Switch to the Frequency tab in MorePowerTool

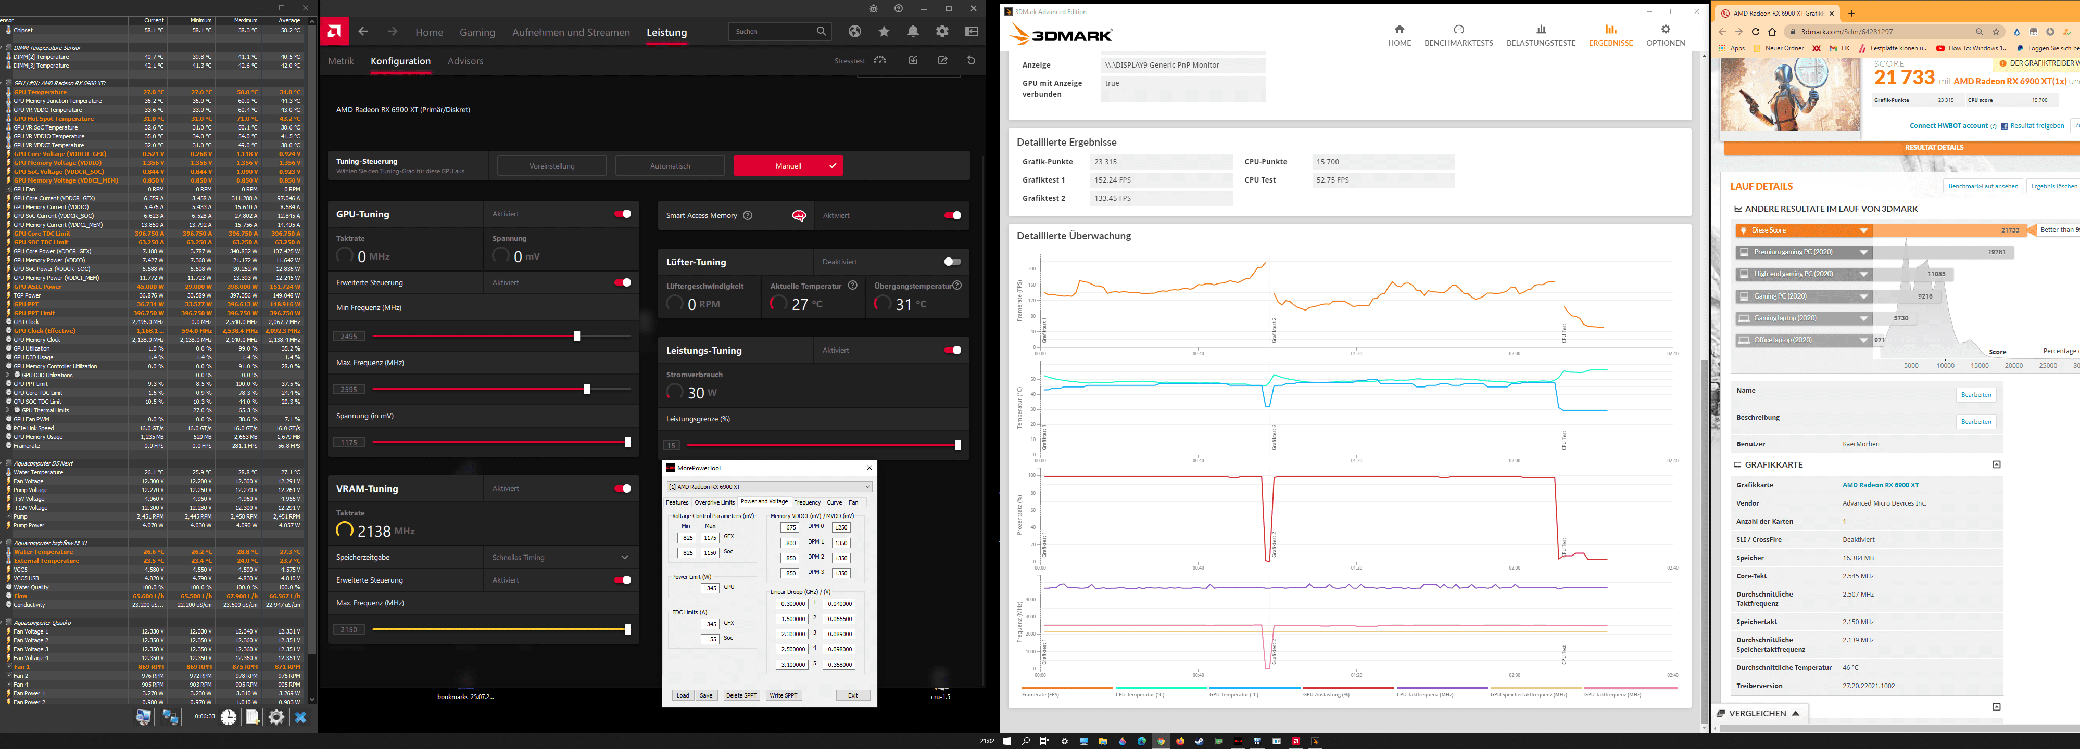point(806,502)
